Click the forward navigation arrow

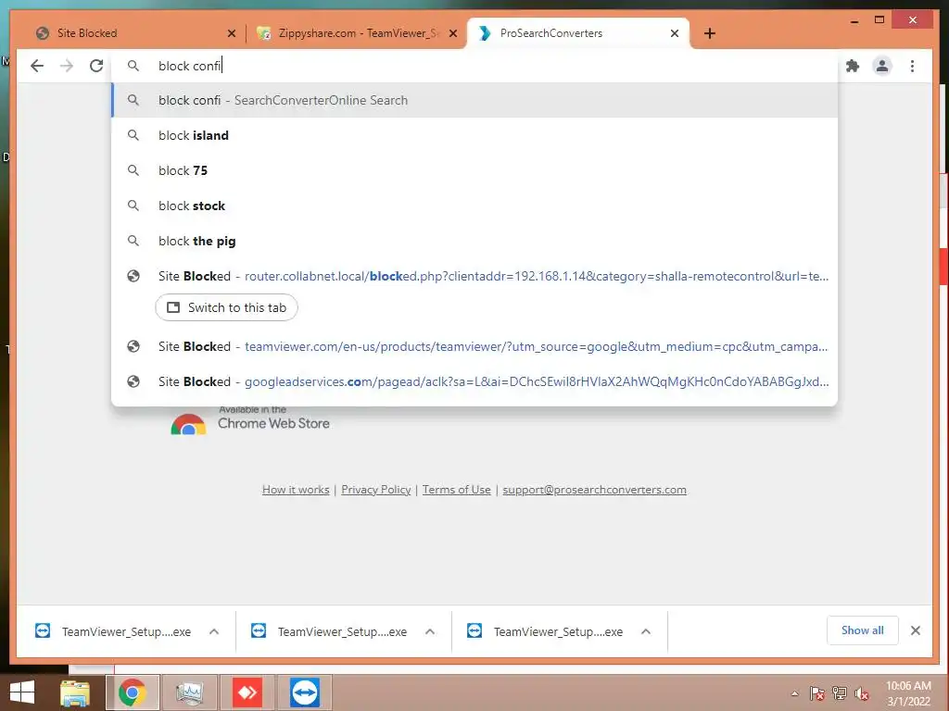click(67, 66)
